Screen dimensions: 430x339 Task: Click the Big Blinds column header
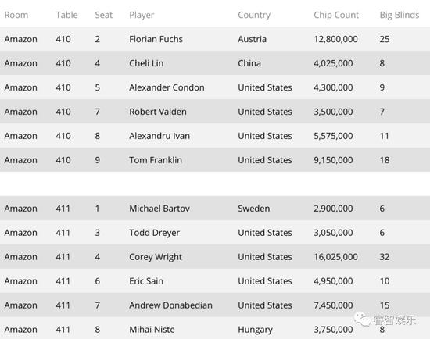pos(400,15)
